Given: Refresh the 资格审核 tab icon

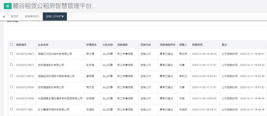Looking at the screenshot, I should coord(36,16).
